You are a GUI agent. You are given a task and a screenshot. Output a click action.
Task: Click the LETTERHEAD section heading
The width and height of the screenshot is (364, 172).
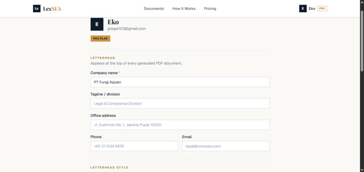coord(103,58)
